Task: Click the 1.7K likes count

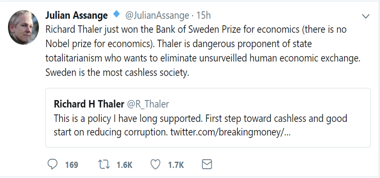Action: pyautogui.click(x=176, y=165)
